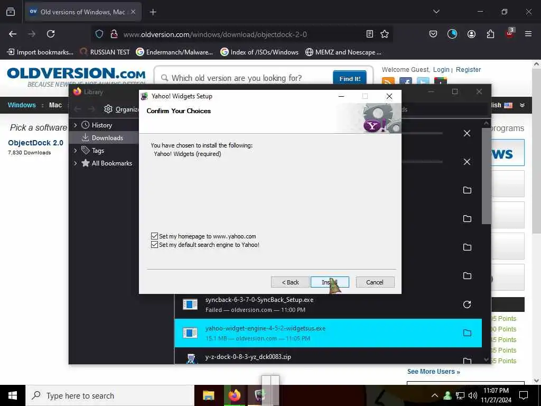Retry the failed syncback download
Screen dimensions: 541x406
tap(467, 304)
